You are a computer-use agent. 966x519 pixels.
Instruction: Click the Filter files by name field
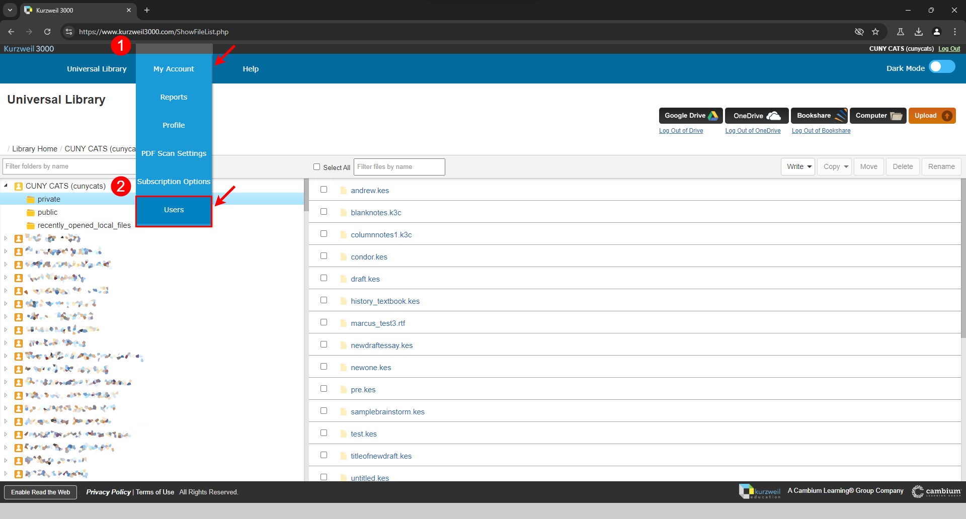click(x=399, y=167)
